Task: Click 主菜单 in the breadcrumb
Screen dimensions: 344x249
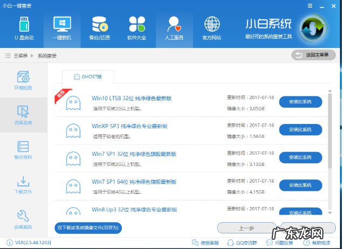Action: point(20,56)
